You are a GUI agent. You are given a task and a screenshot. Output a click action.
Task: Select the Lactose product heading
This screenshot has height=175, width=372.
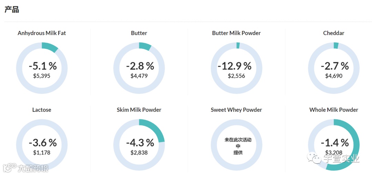click(42, 110)
